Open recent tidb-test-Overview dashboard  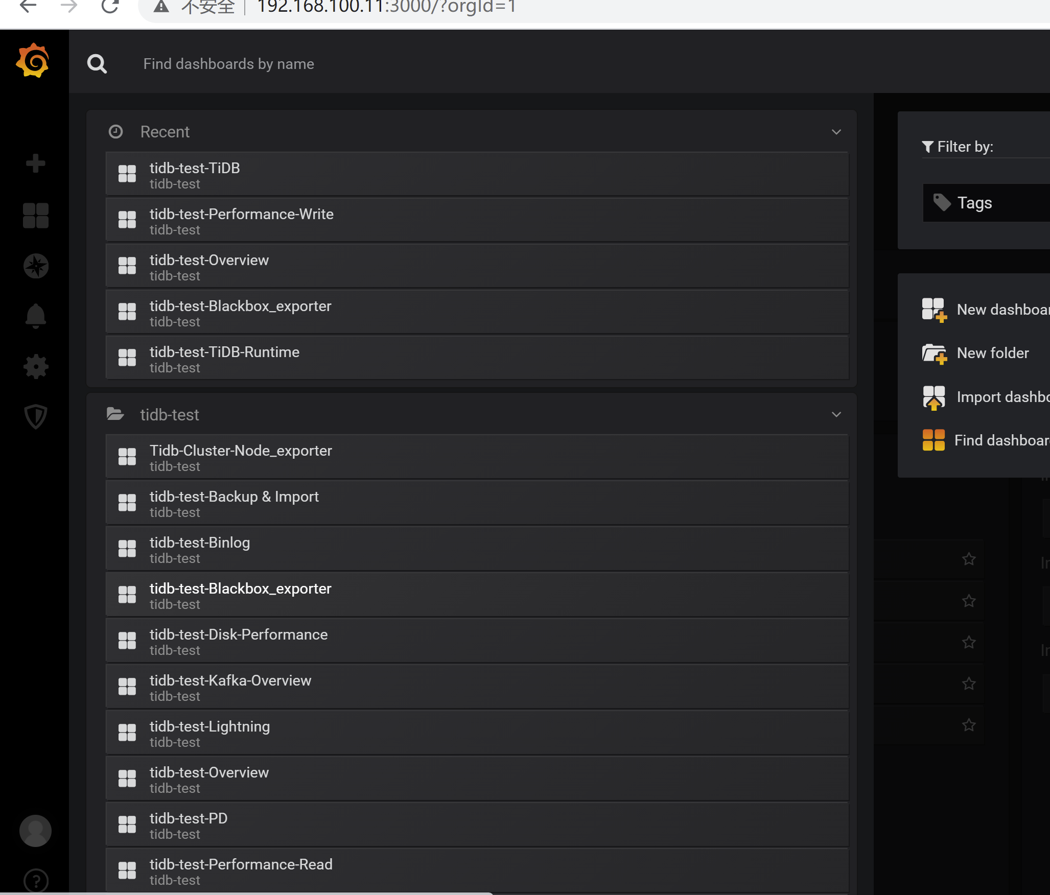tap(477, 266)
